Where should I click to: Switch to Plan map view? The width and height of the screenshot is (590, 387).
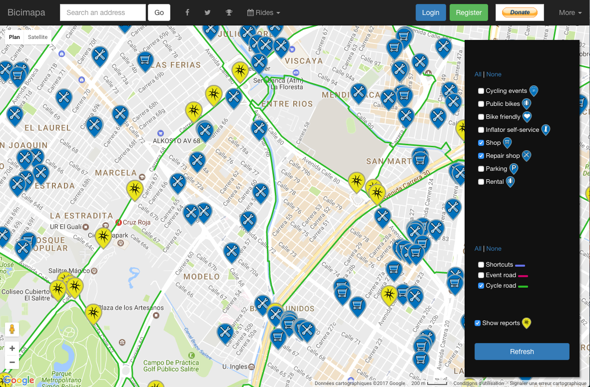point(14,37)
